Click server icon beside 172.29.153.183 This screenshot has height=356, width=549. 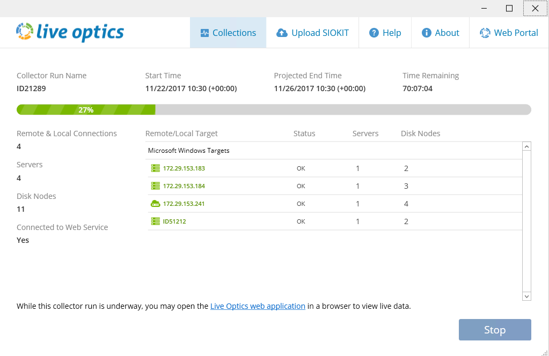(156, 168)
